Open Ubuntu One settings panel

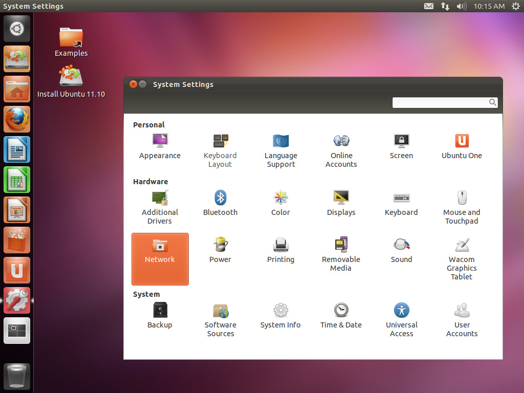[462, 146]
